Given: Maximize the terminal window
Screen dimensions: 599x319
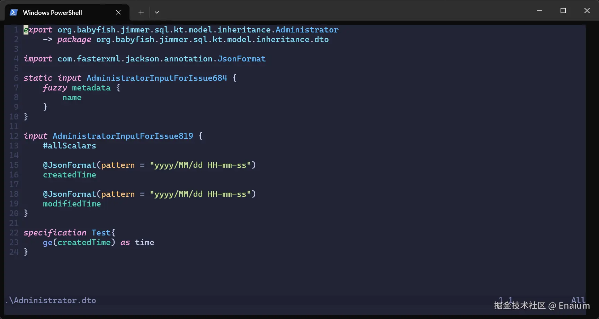Looking at the screenshot, I should 563,11.
